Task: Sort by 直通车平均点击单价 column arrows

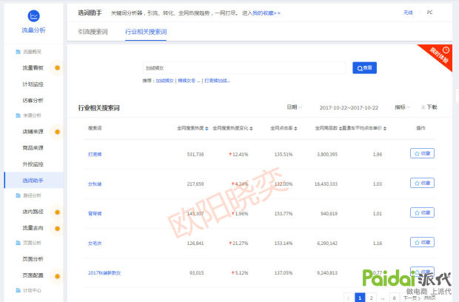Action: click(x=385, y=129)
